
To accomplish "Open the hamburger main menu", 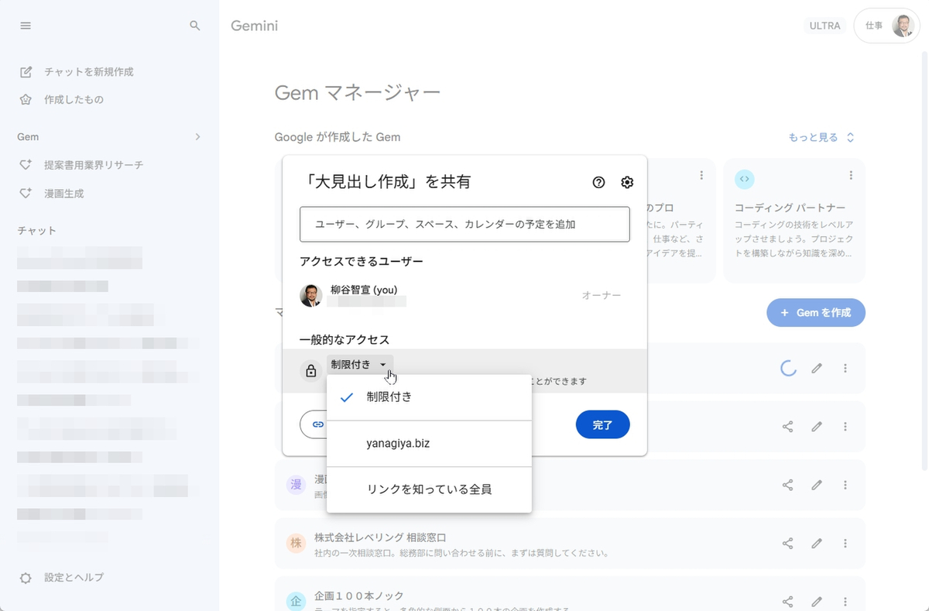I will pyautogui.click(x=26, y=26).
